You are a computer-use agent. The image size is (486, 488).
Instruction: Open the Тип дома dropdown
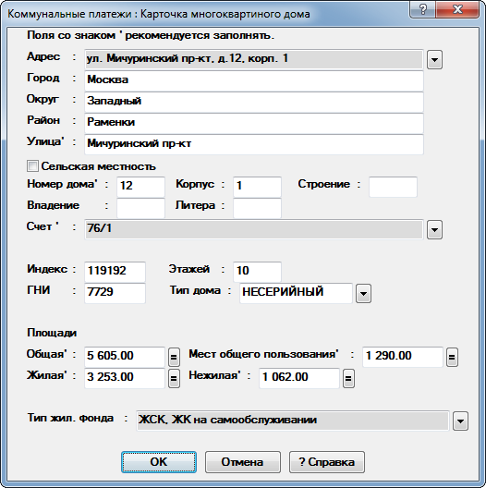click(x=363, y=294)
